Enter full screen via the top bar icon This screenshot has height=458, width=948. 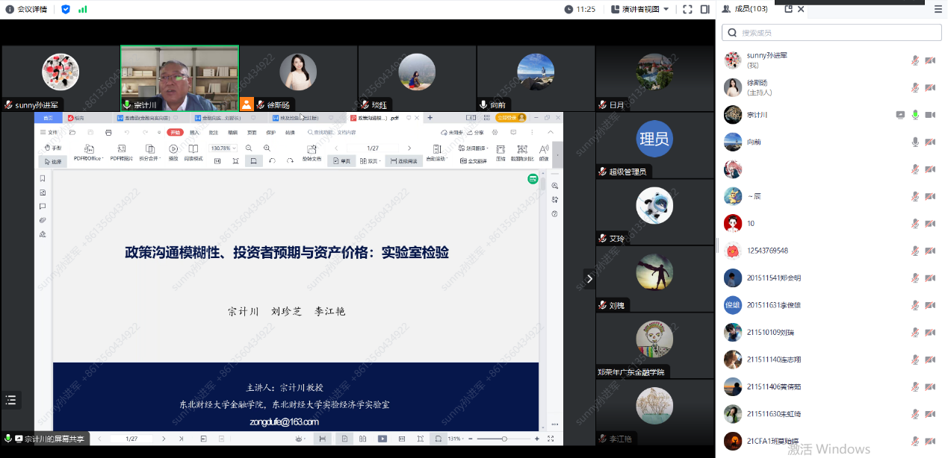pyautogui.click(x=687, y=9)
